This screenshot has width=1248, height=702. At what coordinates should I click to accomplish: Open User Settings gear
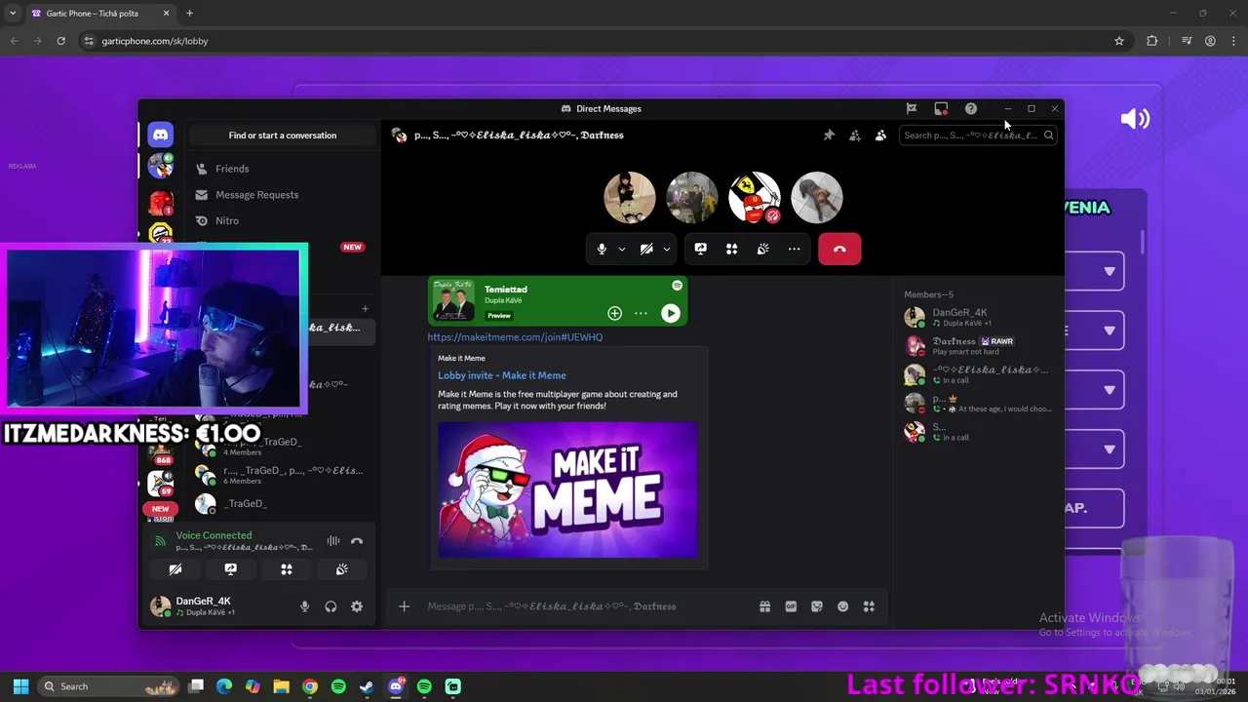[357, 606]
